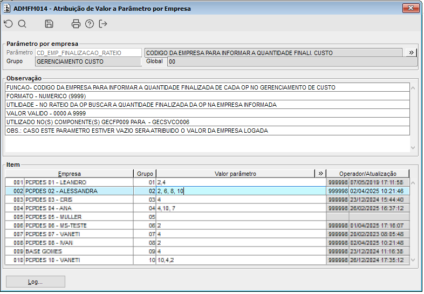Click observation line UTILIZADO NO(S) COMPONENTE(S)

(x=207, y=122)
